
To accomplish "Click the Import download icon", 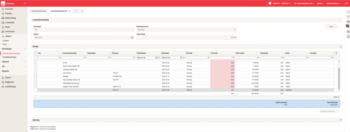I will coord(3,36).
